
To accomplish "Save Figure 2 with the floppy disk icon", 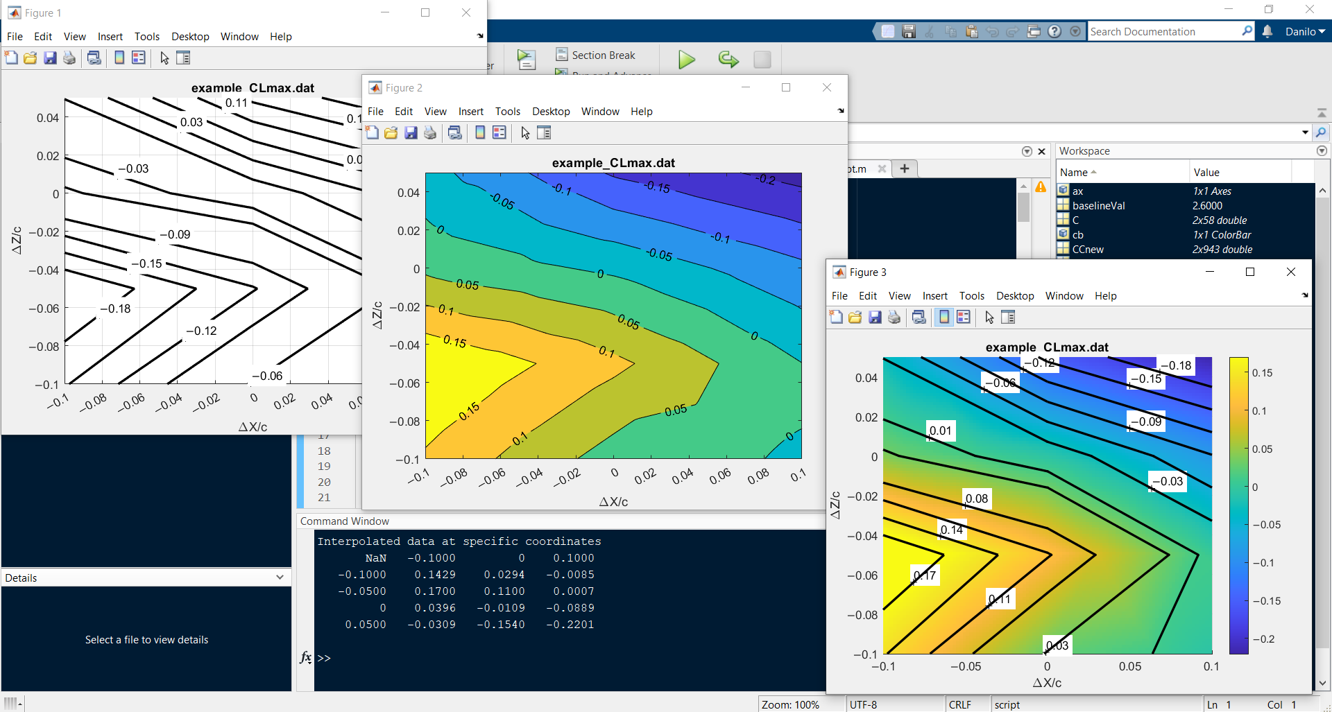I will click(x=411, y=132).
